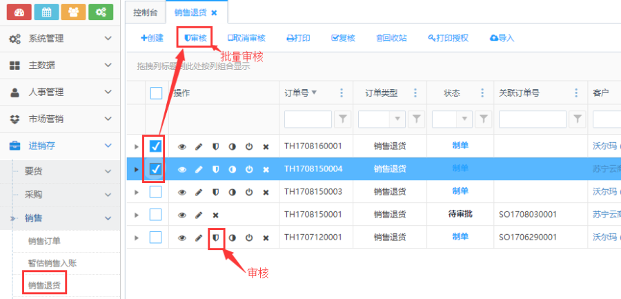Check the checkbox for order TH1708150003
Image resolution: width=621 pixels, height=299 pixels.
coord(156,191)
